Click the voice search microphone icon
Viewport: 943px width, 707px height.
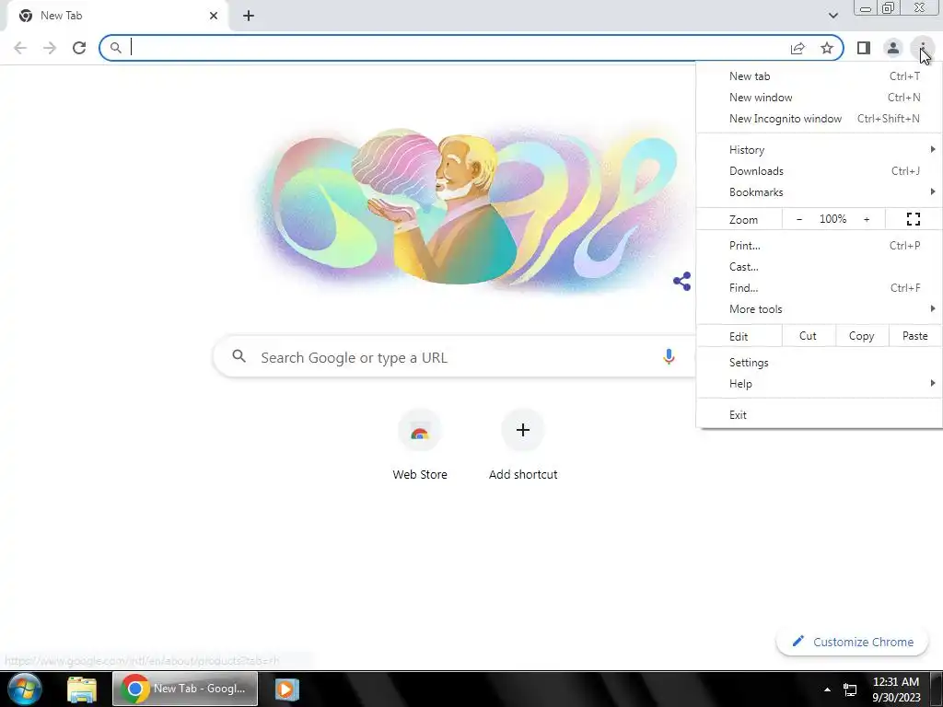tap(669, 357)
